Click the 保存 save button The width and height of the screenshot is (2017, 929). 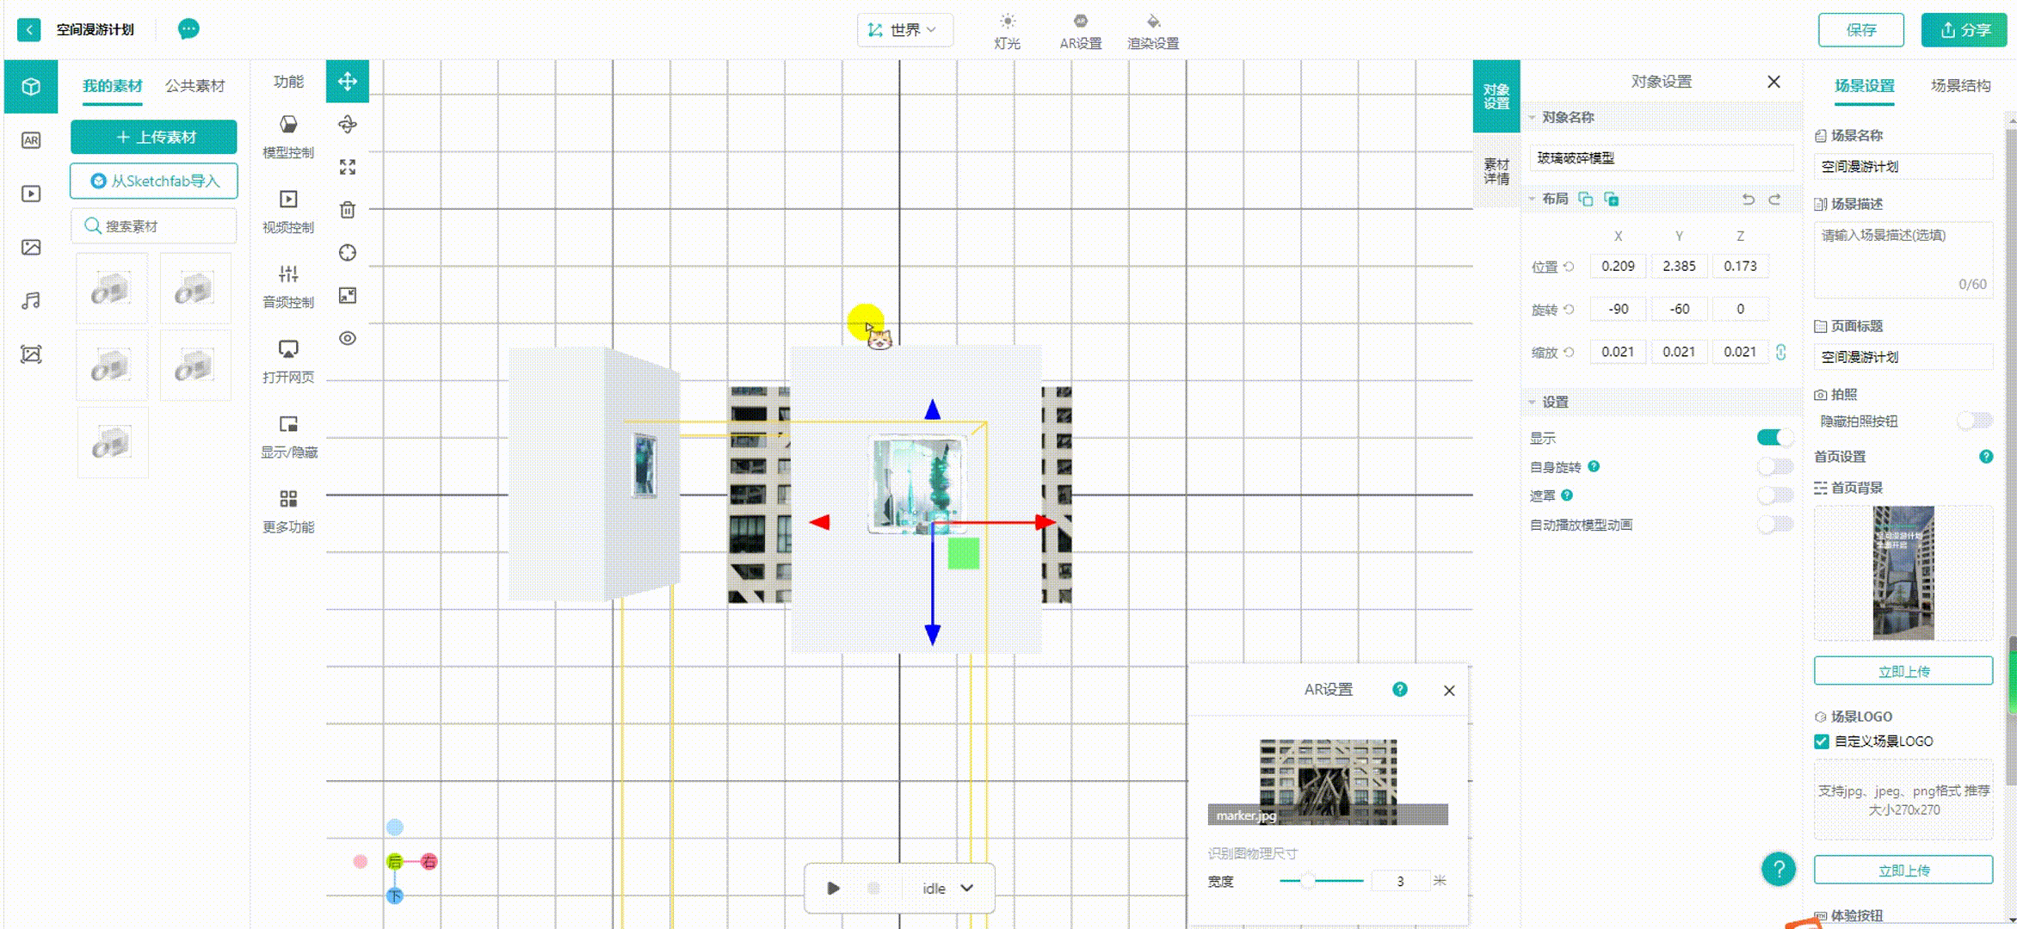1860,30
